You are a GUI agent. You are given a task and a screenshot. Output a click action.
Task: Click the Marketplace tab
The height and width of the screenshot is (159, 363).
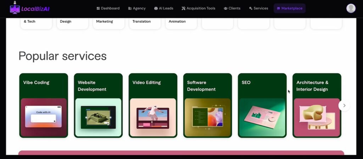[289, 8]
